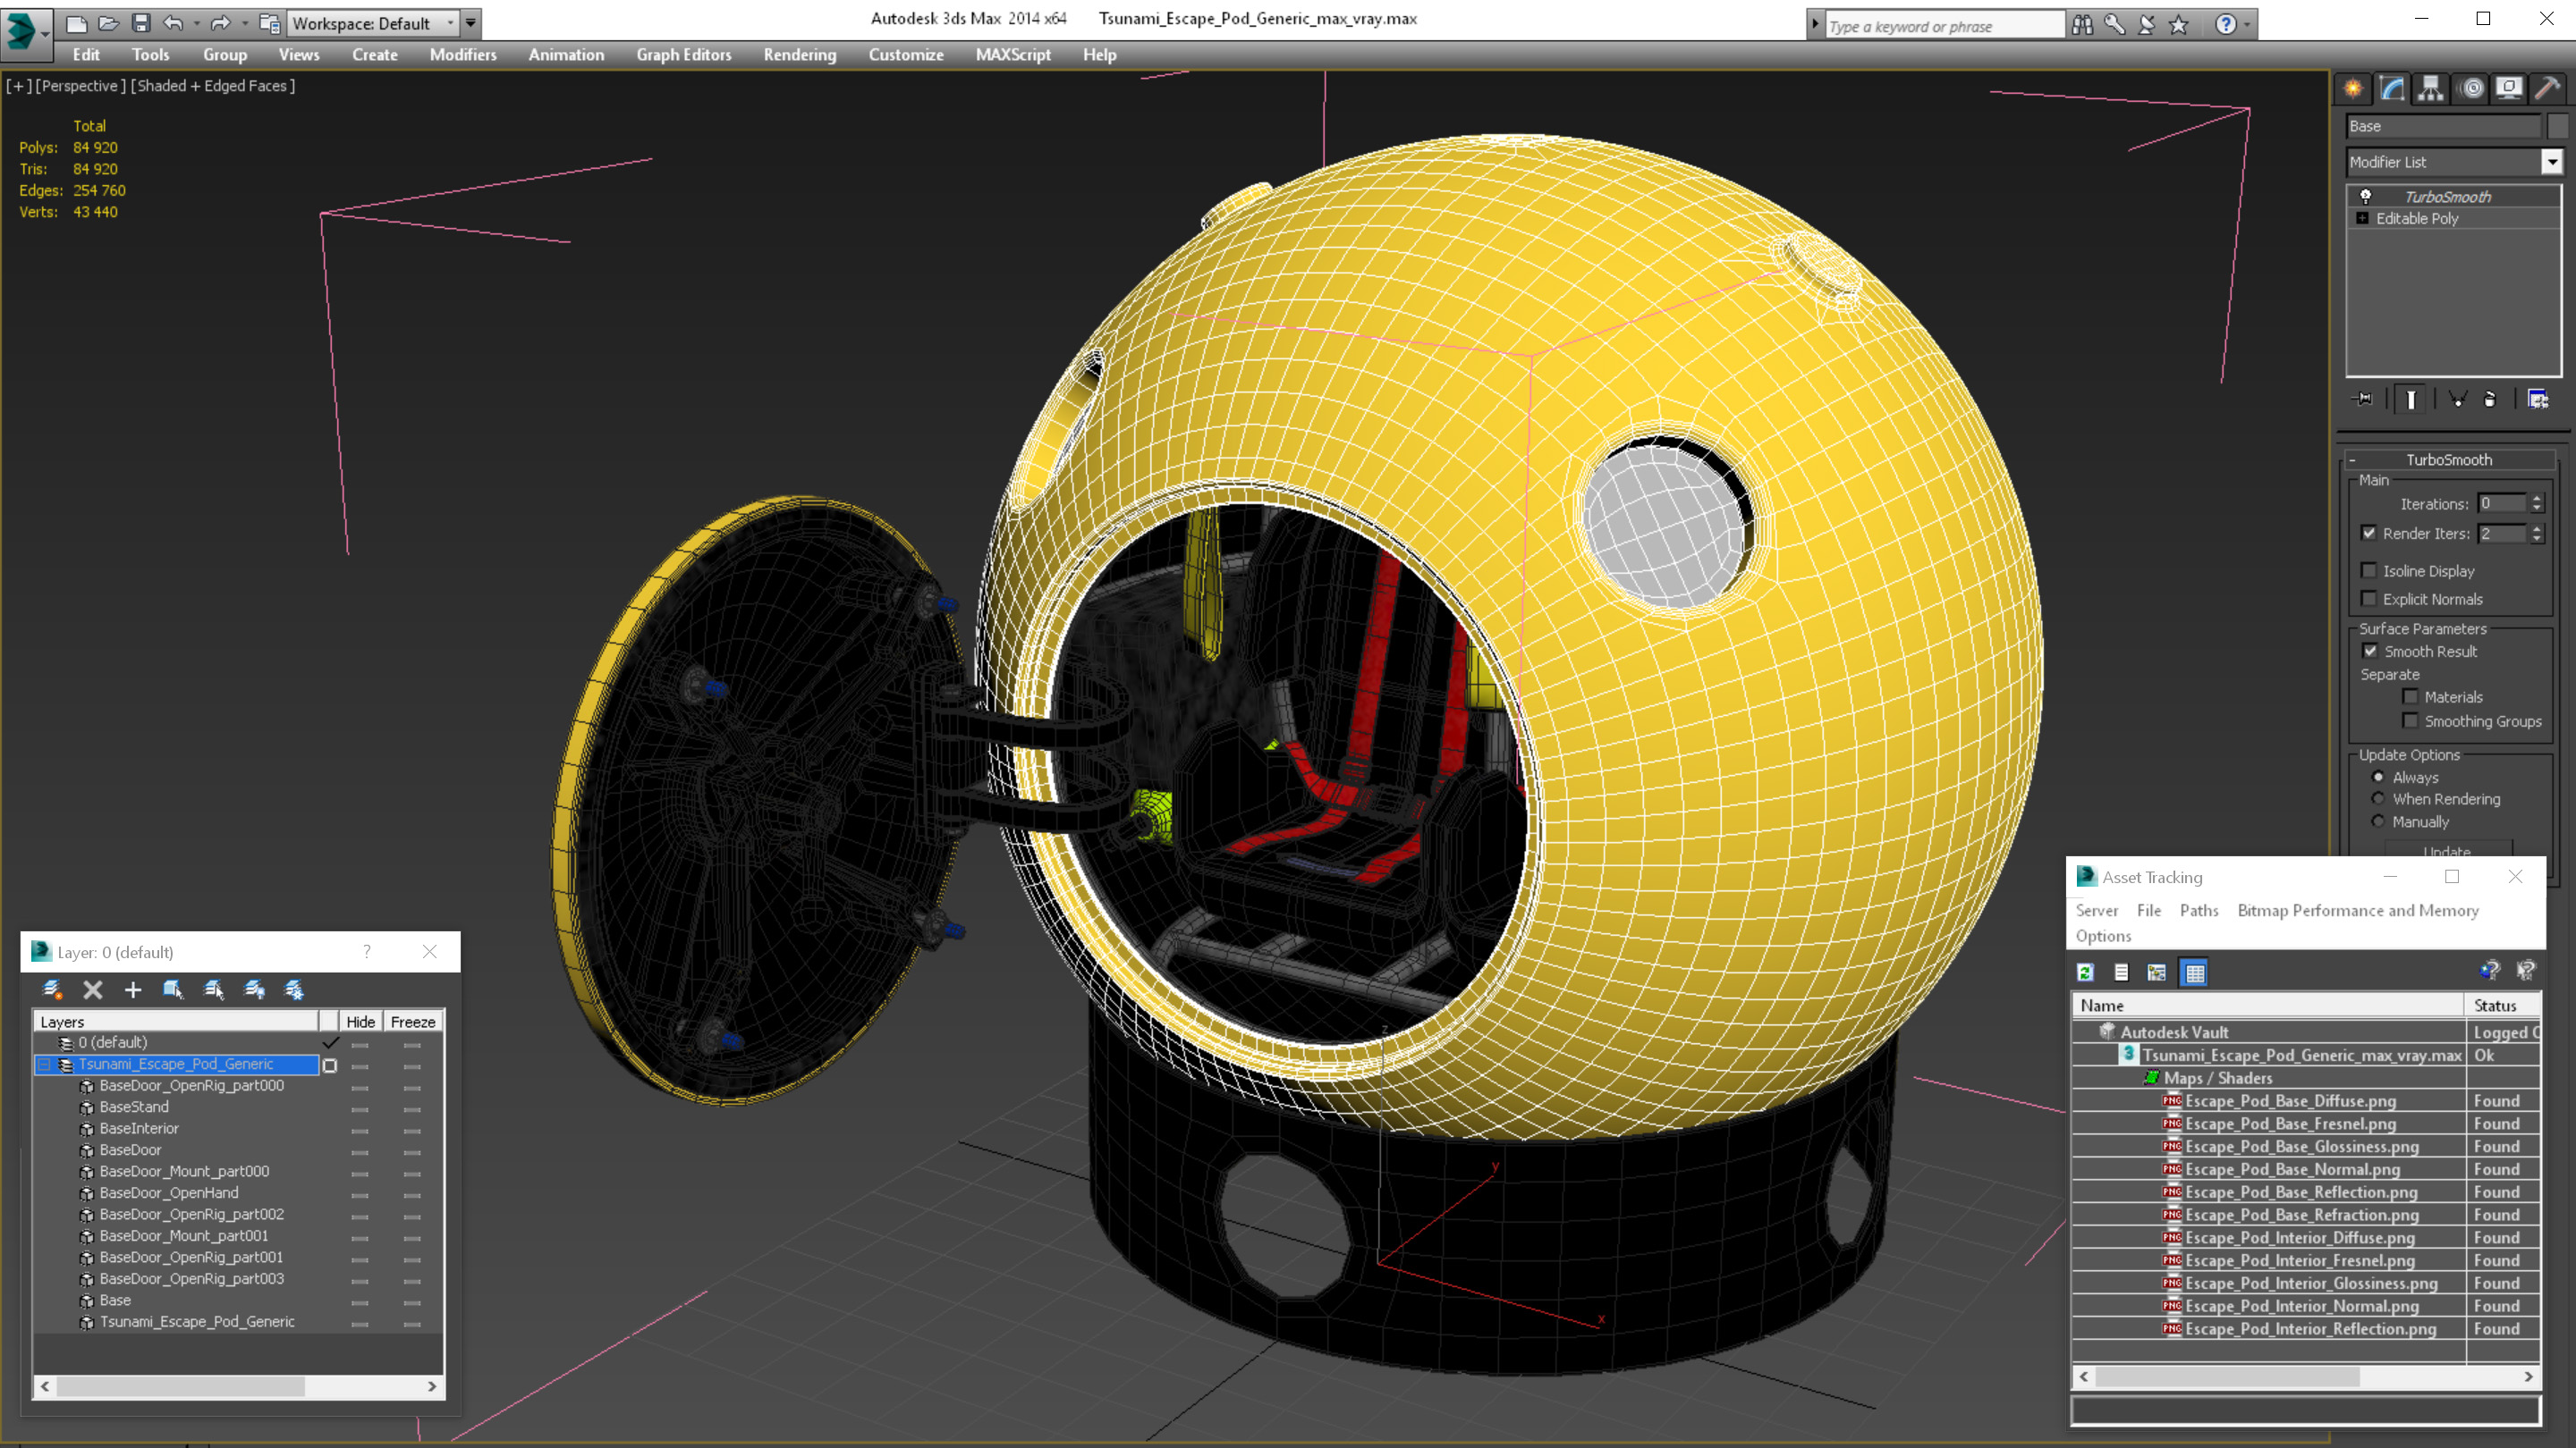Image resolution: width=2576 pixels, height=1448 pixels.
Task: Enable Separate by Materials checkbox
Action: click(x=2410, y=696)
